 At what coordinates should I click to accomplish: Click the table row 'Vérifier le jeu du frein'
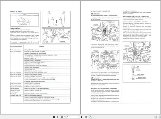tap(47, 69)
